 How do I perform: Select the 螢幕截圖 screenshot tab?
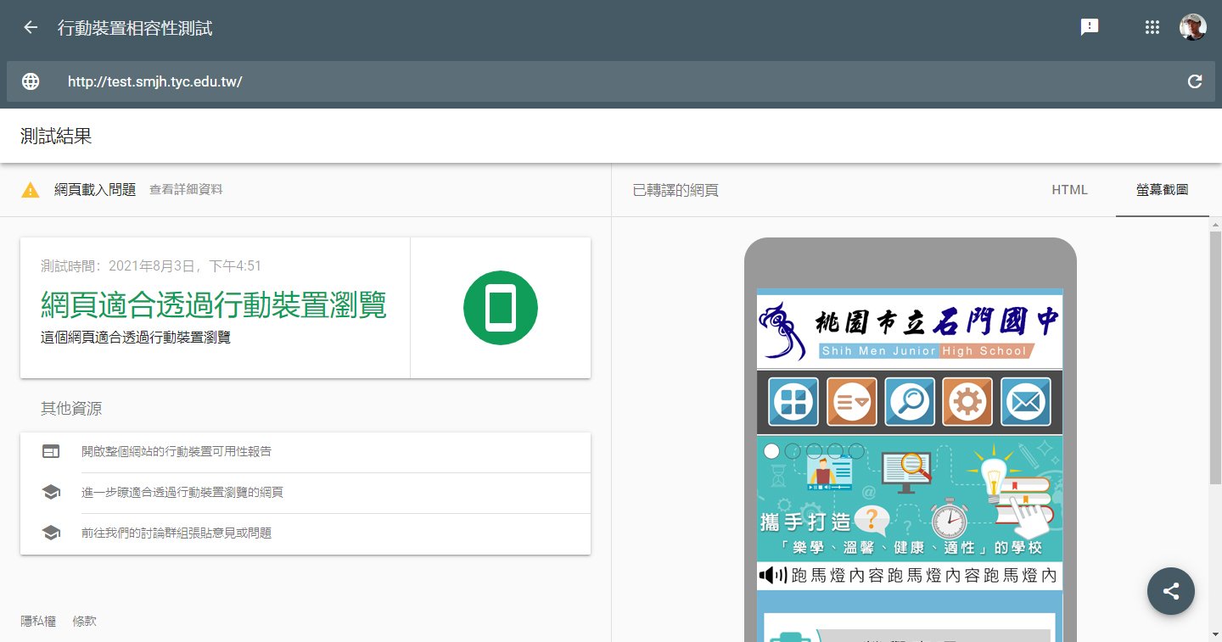point(1162,190)
